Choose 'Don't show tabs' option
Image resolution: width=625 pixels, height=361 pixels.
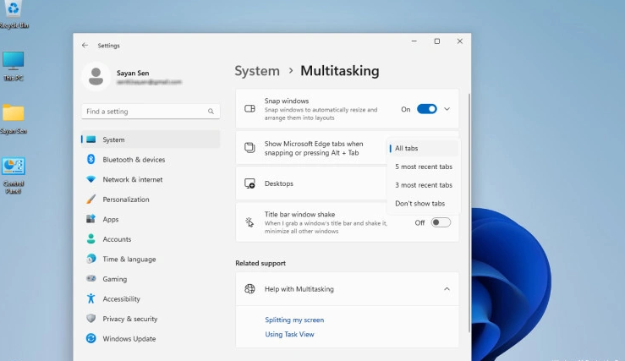pos(419,204)
